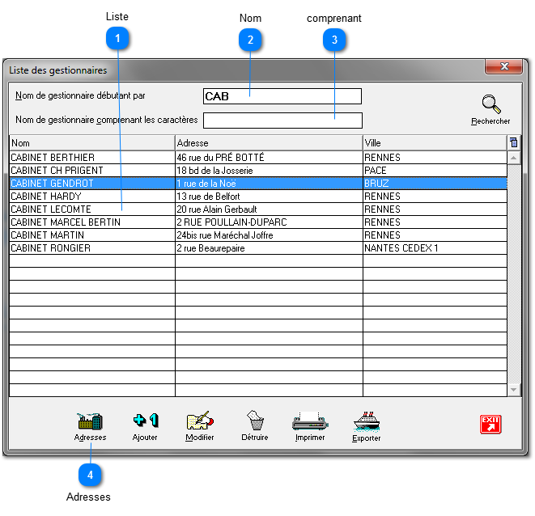Close the Liste des gestionnaires window

click(x=505, y=67)
